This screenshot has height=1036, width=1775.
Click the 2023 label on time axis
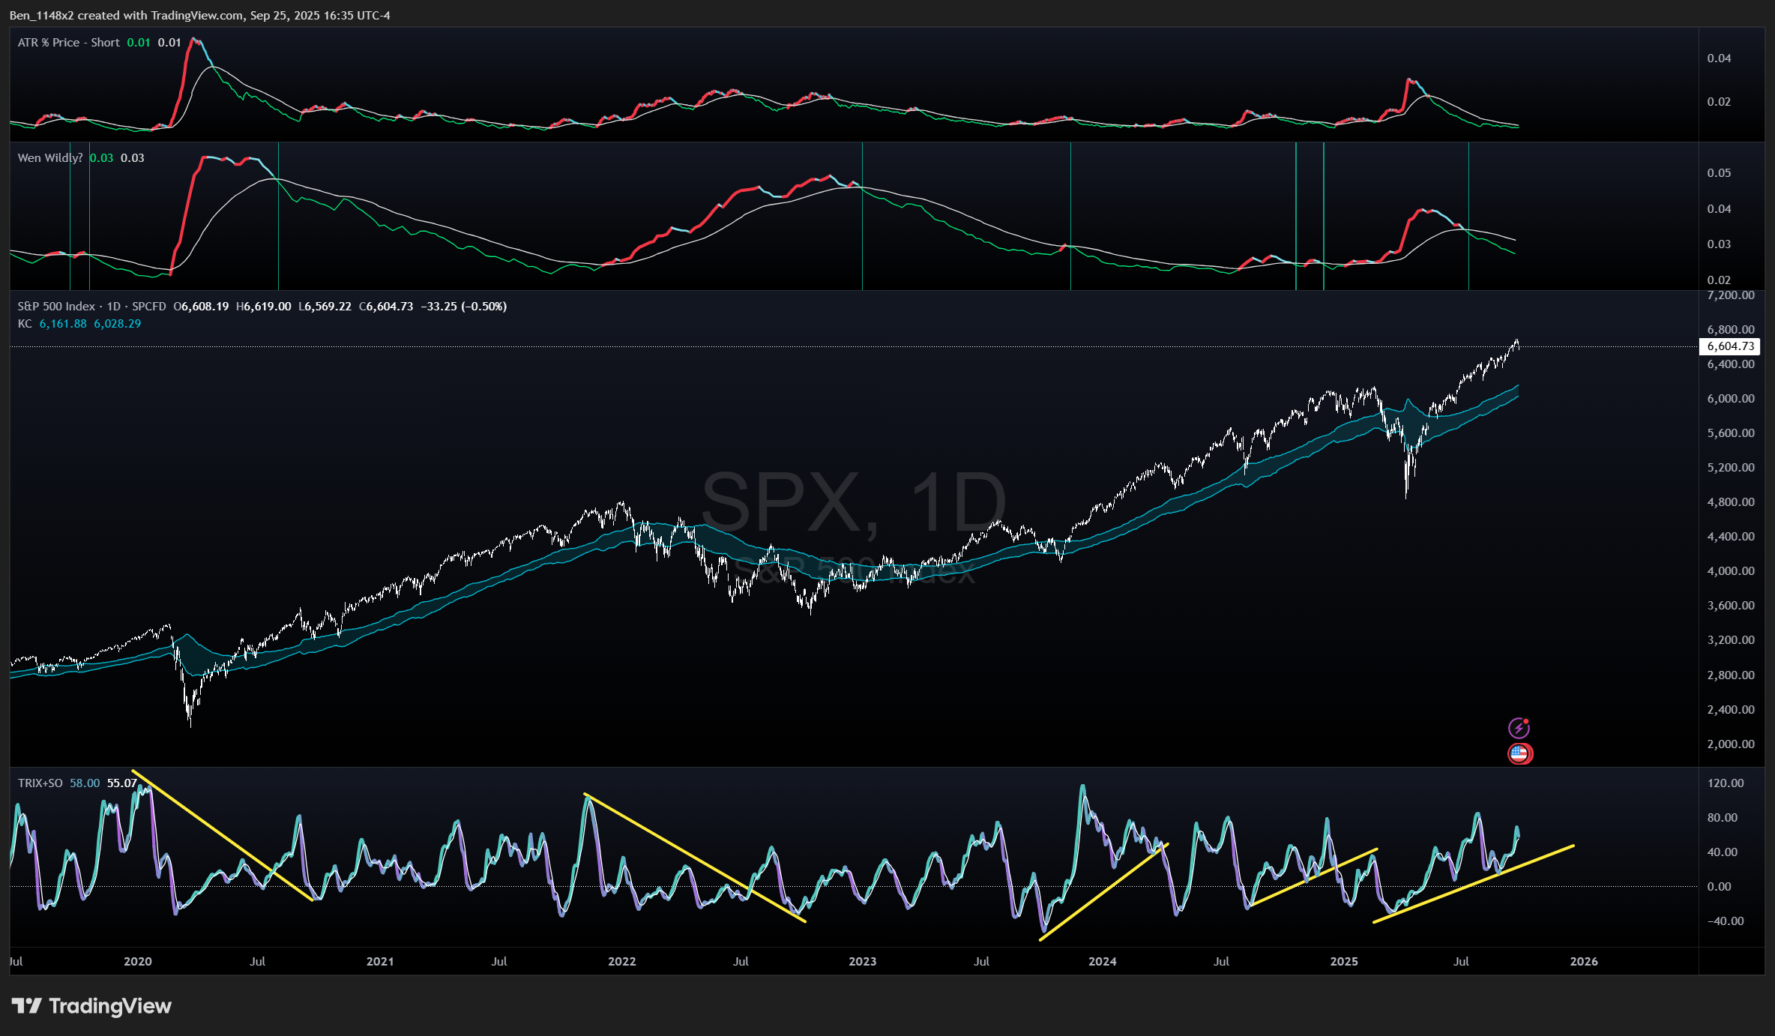(862, 961)
